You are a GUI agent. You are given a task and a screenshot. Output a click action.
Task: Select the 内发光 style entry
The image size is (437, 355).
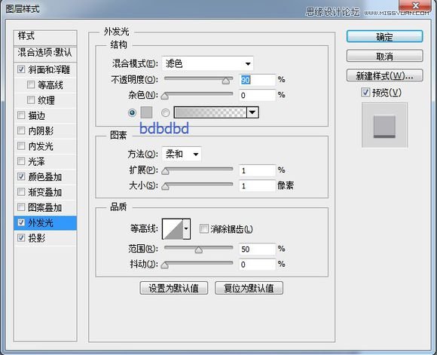click(41, 146)
